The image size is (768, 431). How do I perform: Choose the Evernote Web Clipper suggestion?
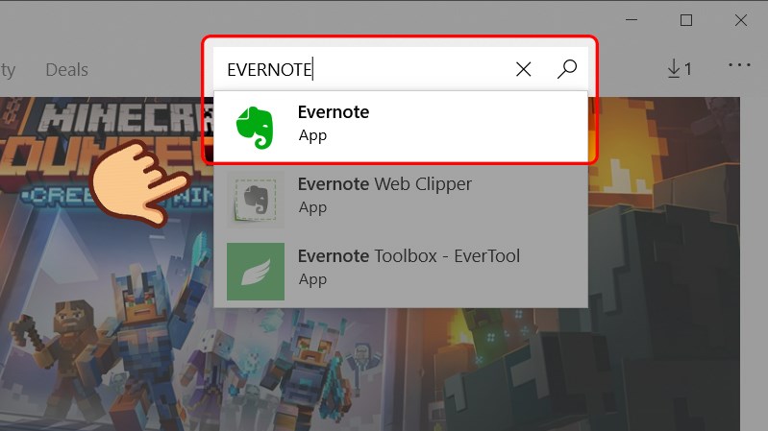coord(401,199)
